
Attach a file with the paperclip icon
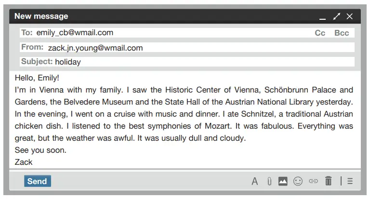coord(269,182)
